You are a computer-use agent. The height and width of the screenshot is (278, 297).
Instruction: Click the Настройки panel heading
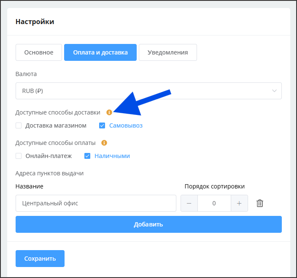(x=35, y=22)
